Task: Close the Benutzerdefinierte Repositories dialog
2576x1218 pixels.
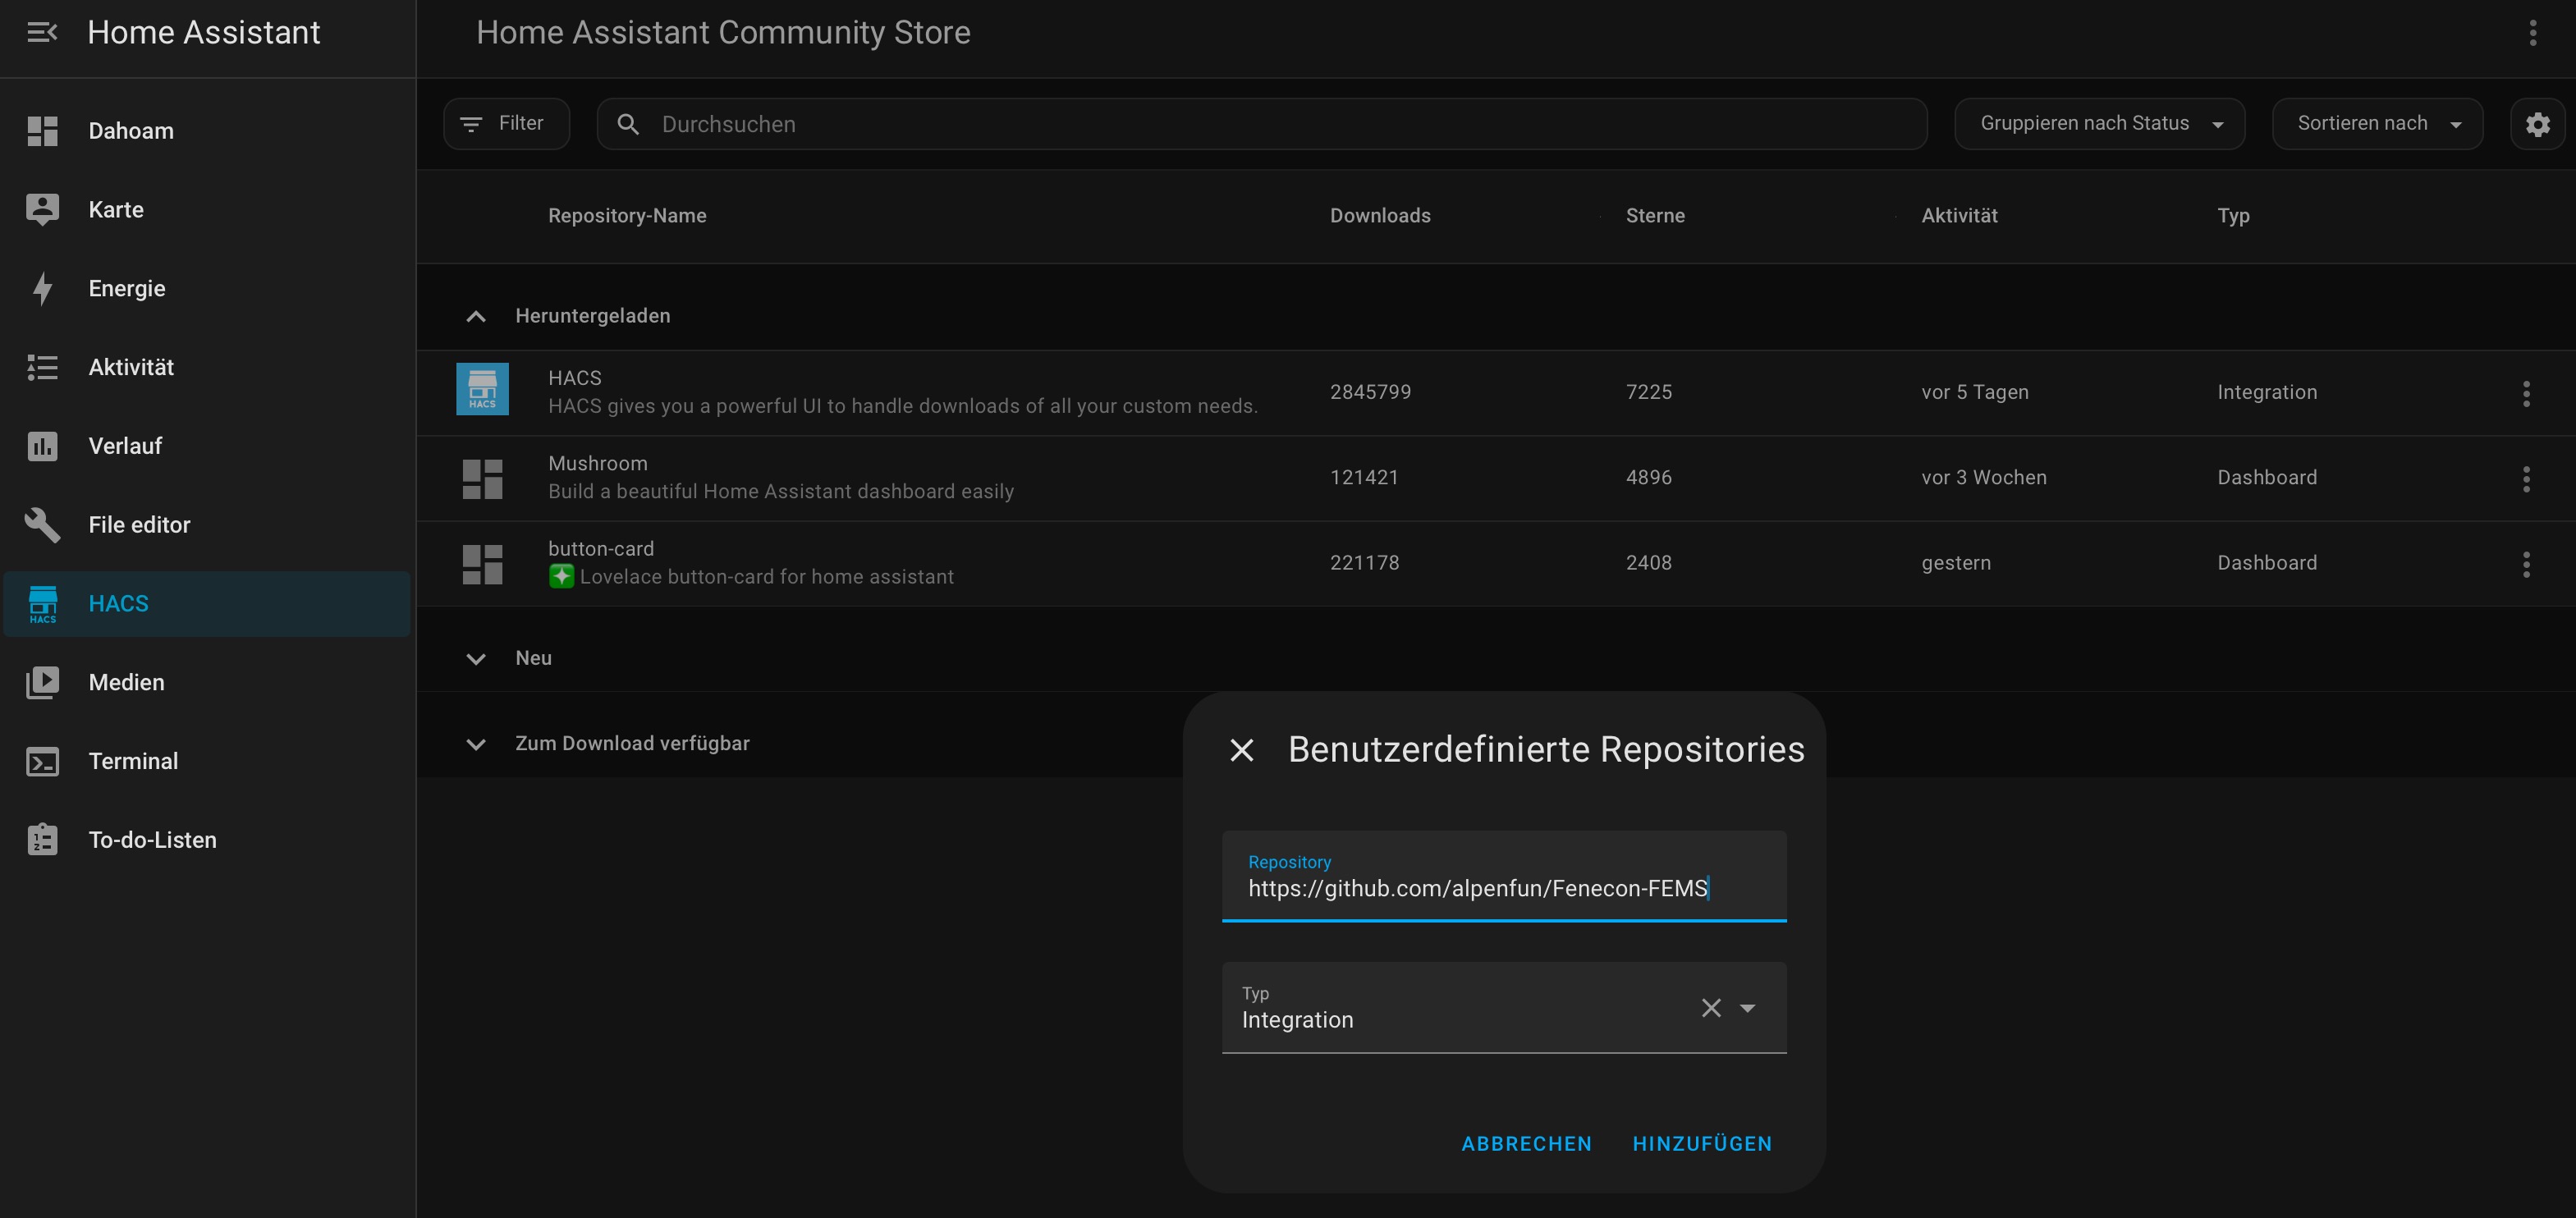Action: pos(1241,750)
